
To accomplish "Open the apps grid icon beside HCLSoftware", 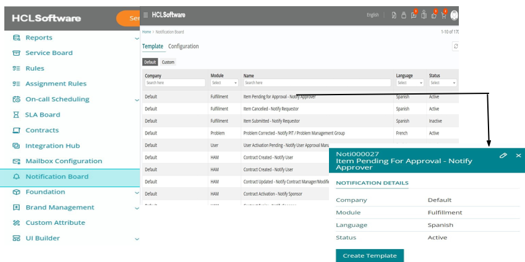I will (x=146, y=15).
